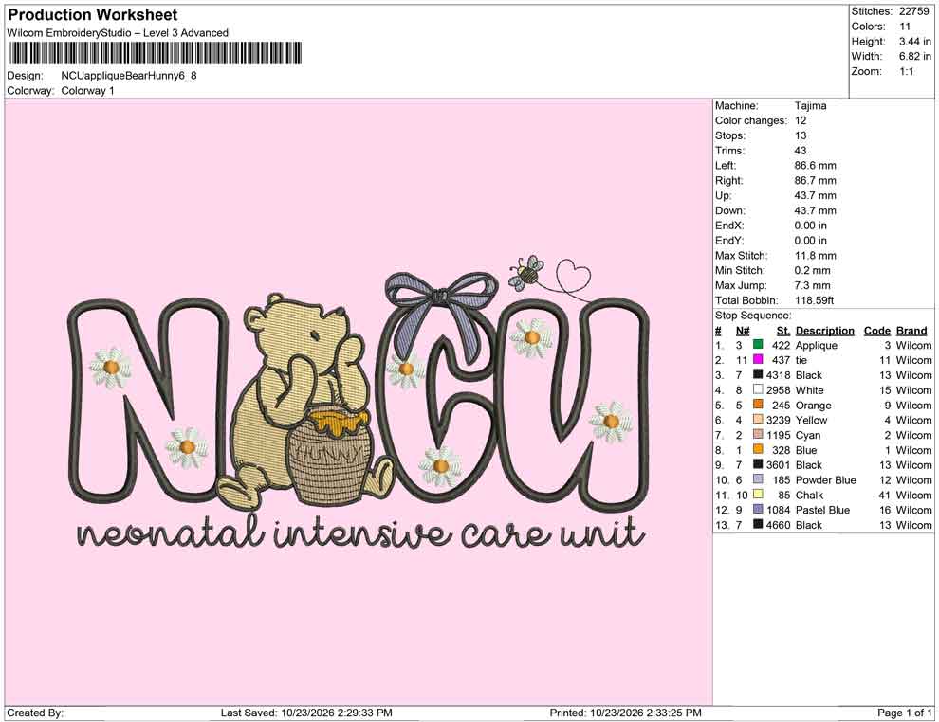
Task: Click the green Applique color swatch
Action: coord(758,345)
